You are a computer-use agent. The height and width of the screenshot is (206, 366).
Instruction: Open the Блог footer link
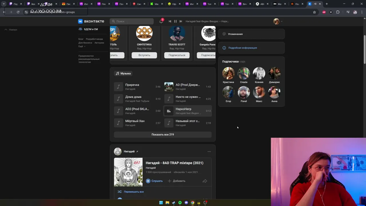(x=81, y=39)
